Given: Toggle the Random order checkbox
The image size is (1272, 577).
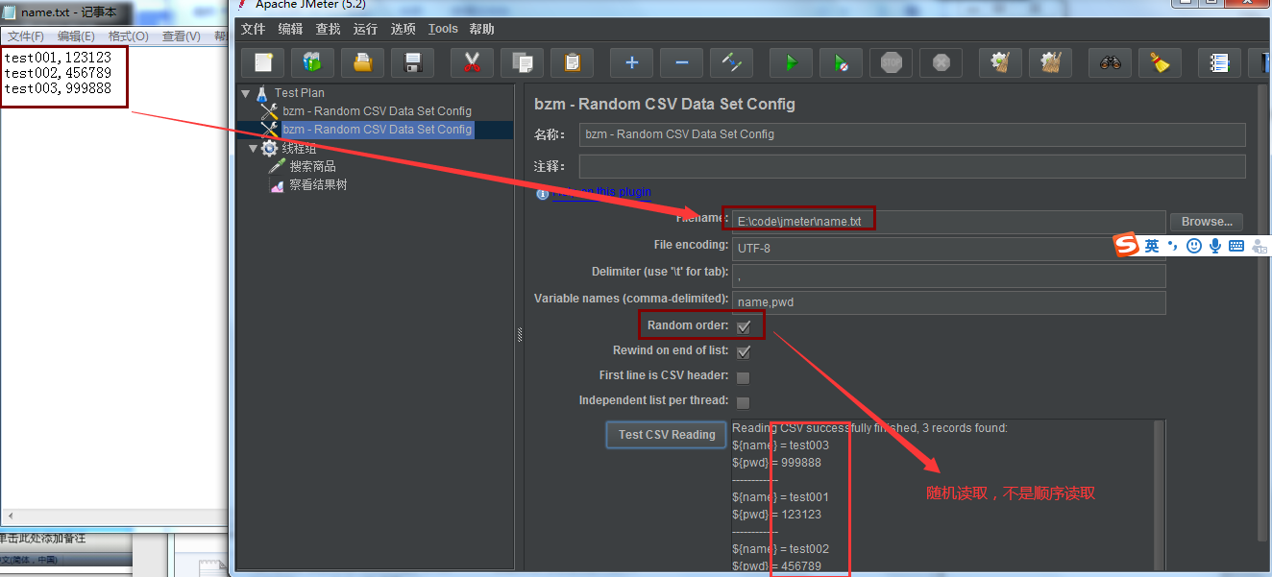Looking at the screenshot, I should (743, 326).
